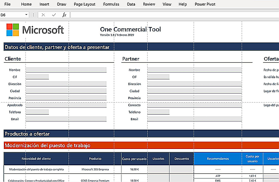Select the Partner Dirección field
This screenshot has width=279, height=182.
pos(194,84)
